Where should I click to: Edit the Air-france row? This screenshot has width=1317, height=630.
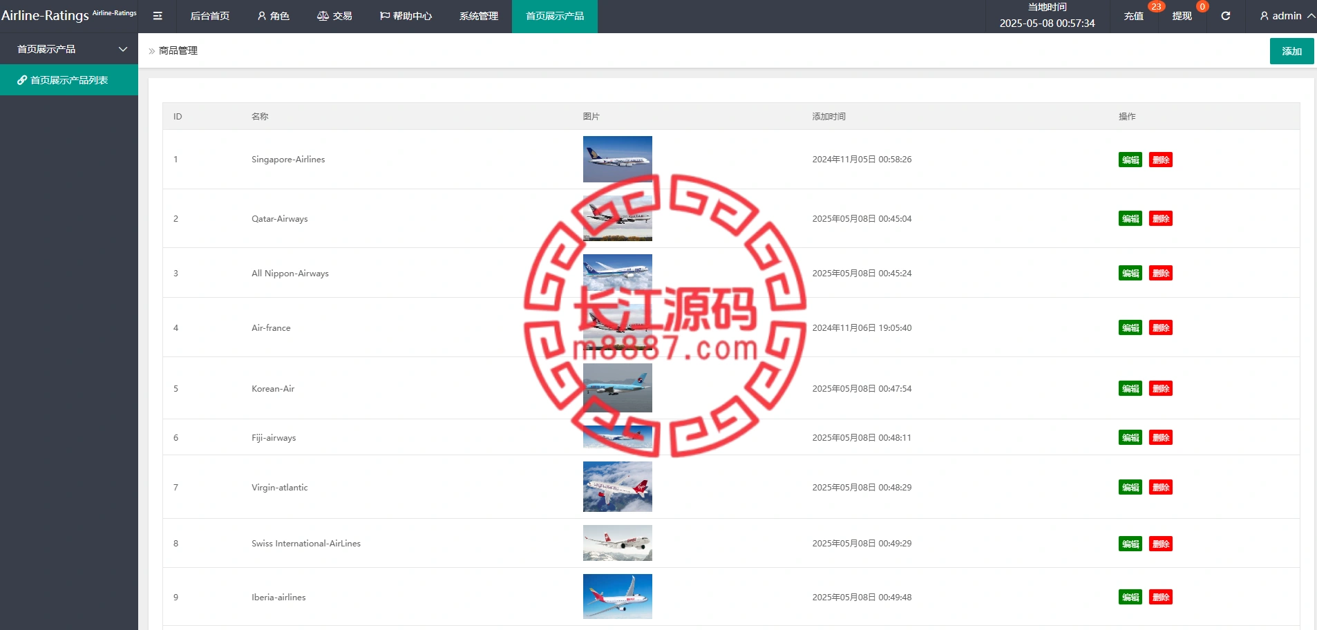coord(1130,327)
